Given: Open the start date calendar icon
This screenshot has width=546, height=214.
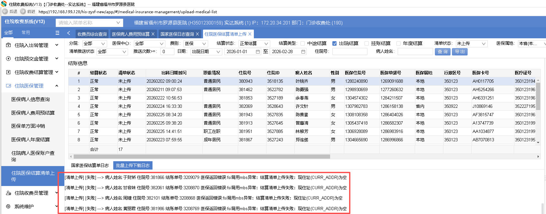Looking at the screenshot, I should coord(258,51).
